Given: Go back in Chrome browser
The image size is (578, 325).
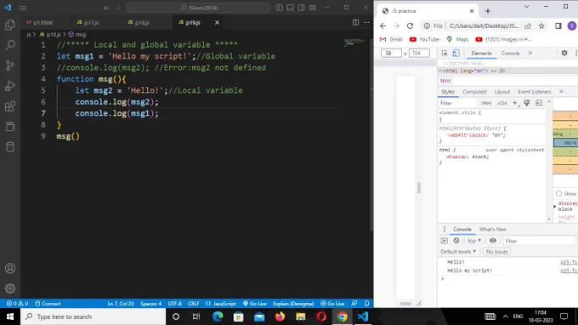Looking at the screenshot, I should pos(383,26).
